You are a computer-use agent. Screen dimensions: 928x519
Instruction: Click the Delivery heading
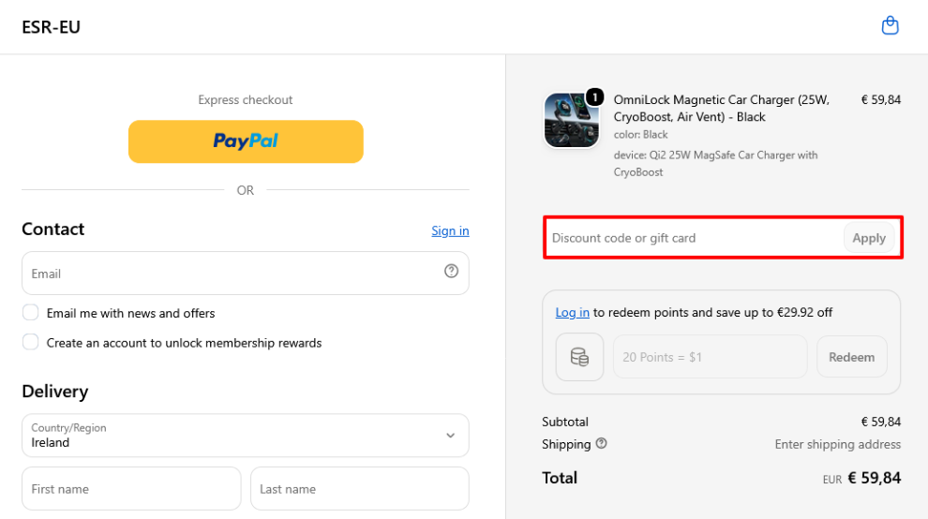(x=55, y=392)
